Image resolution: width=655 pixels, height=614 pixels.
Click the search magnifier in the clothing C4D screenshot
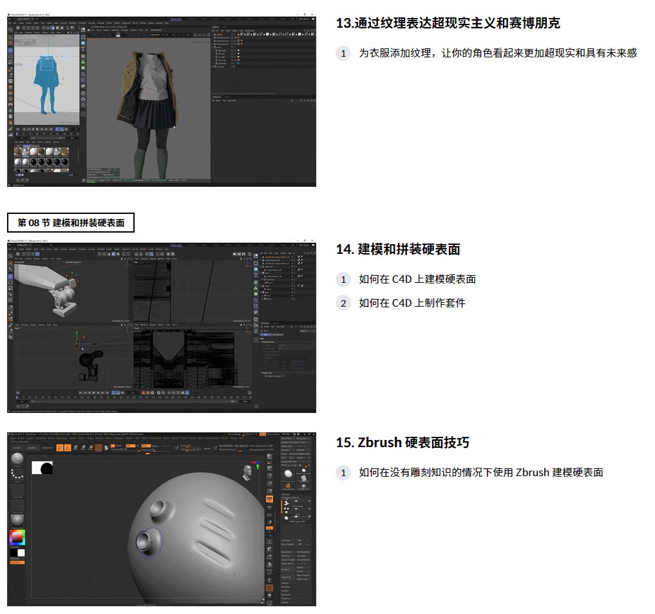point(10,30)
